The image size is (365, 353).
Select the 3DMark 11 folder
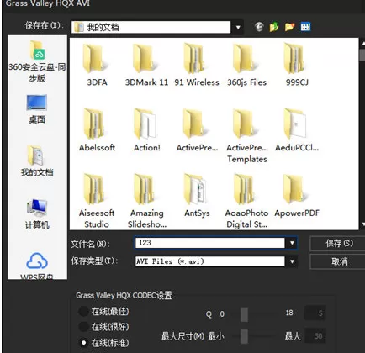coord(146,65)
